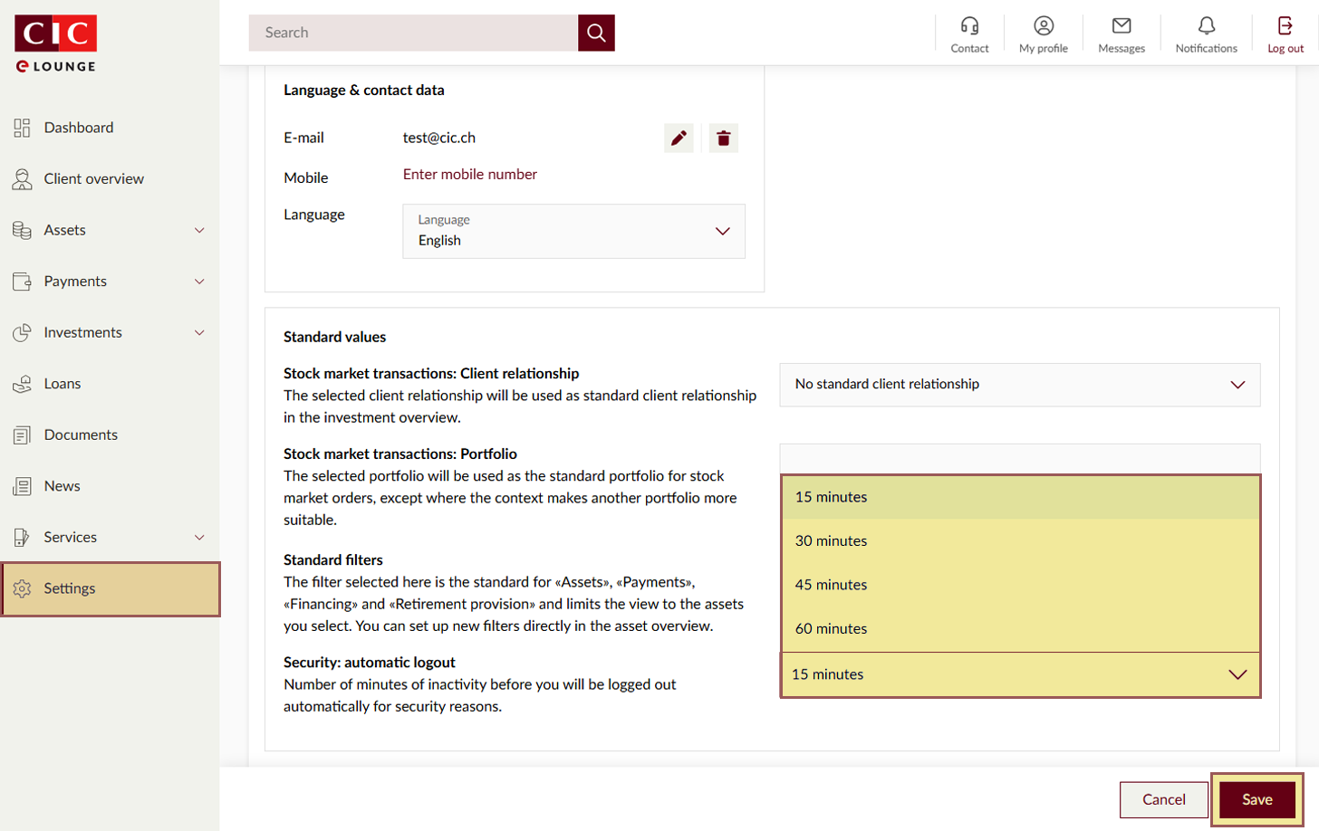
Task: Select 30 minutes option
Action: pos(831,541)
